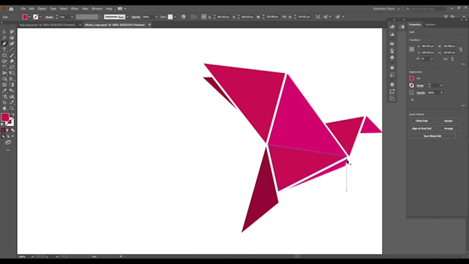Click Start Global Edit button
Image resolution: width=469 pixels, height=264 pixels.
(x=432, y=136)
